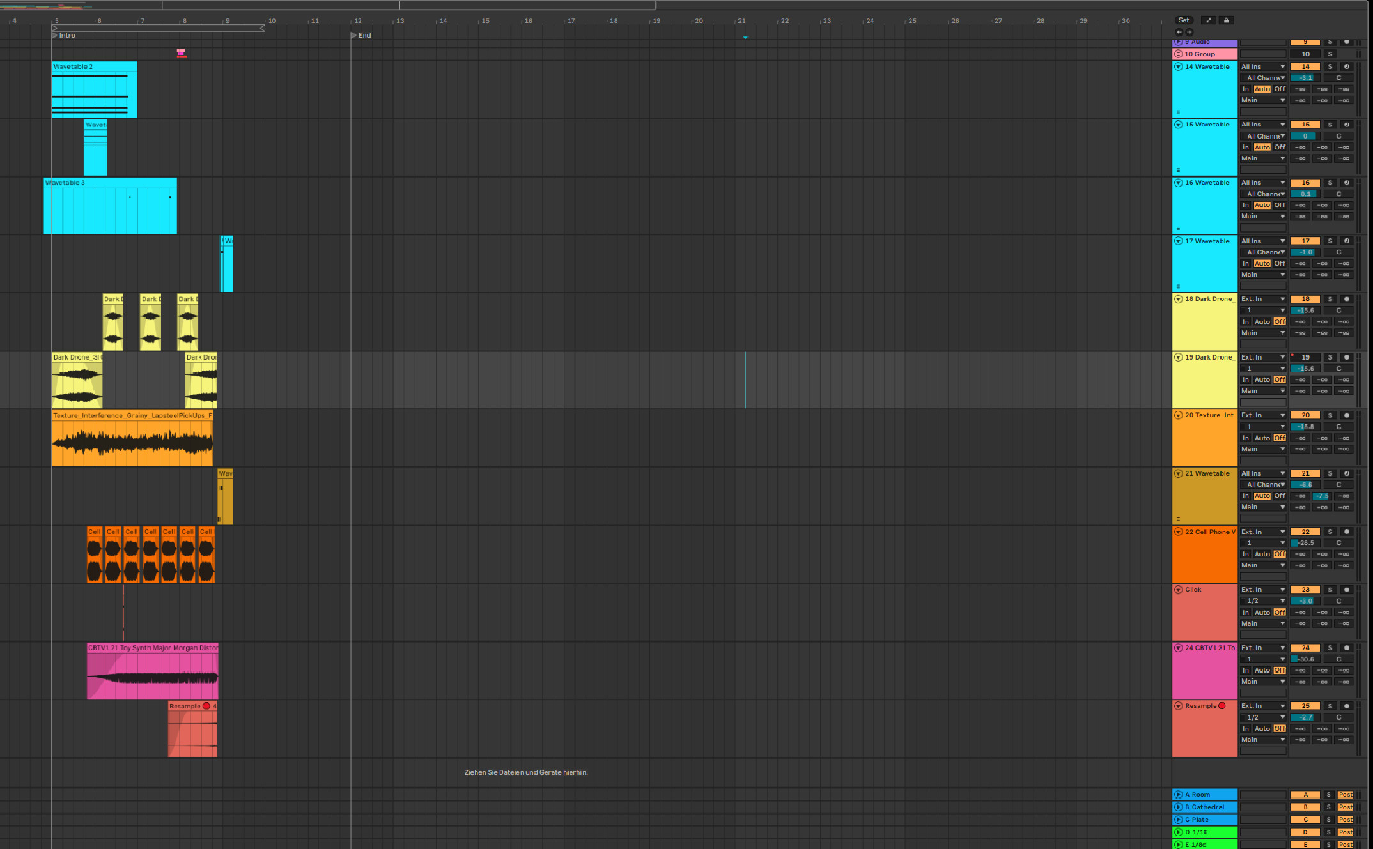Unfold the A Room return track

coord(1178,795)
